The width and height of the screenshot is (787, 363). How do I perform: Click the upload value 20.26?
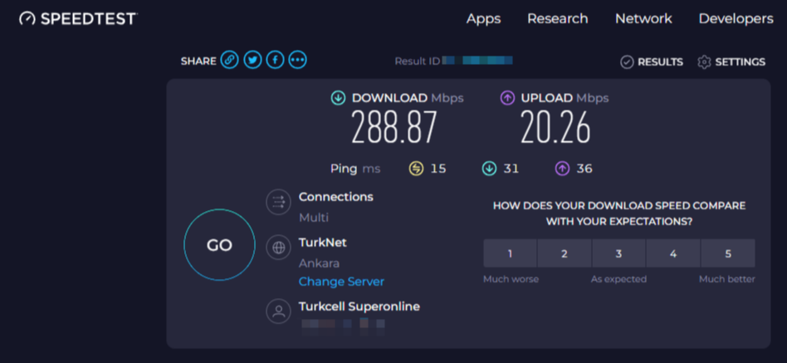click(x=555, y=128)
